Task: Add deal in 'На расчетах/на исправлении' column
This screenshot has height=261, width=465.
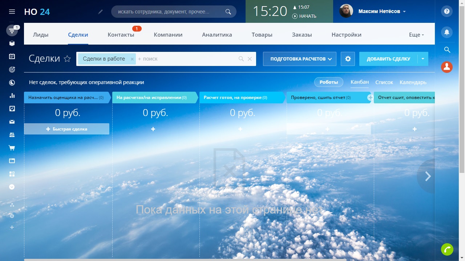Action: pos(153,129)
